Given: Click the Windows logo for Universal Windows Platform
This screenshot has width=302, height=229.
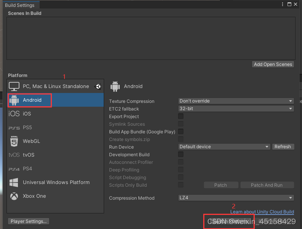Looking at the screenshot, I should pyautogui.click(x=14, y=183).
